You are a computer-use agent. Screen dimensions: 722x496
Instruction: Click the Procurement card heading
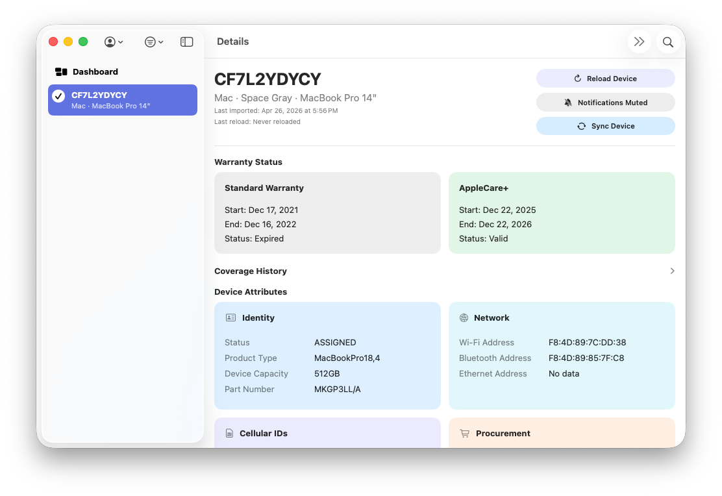point(503,434)
